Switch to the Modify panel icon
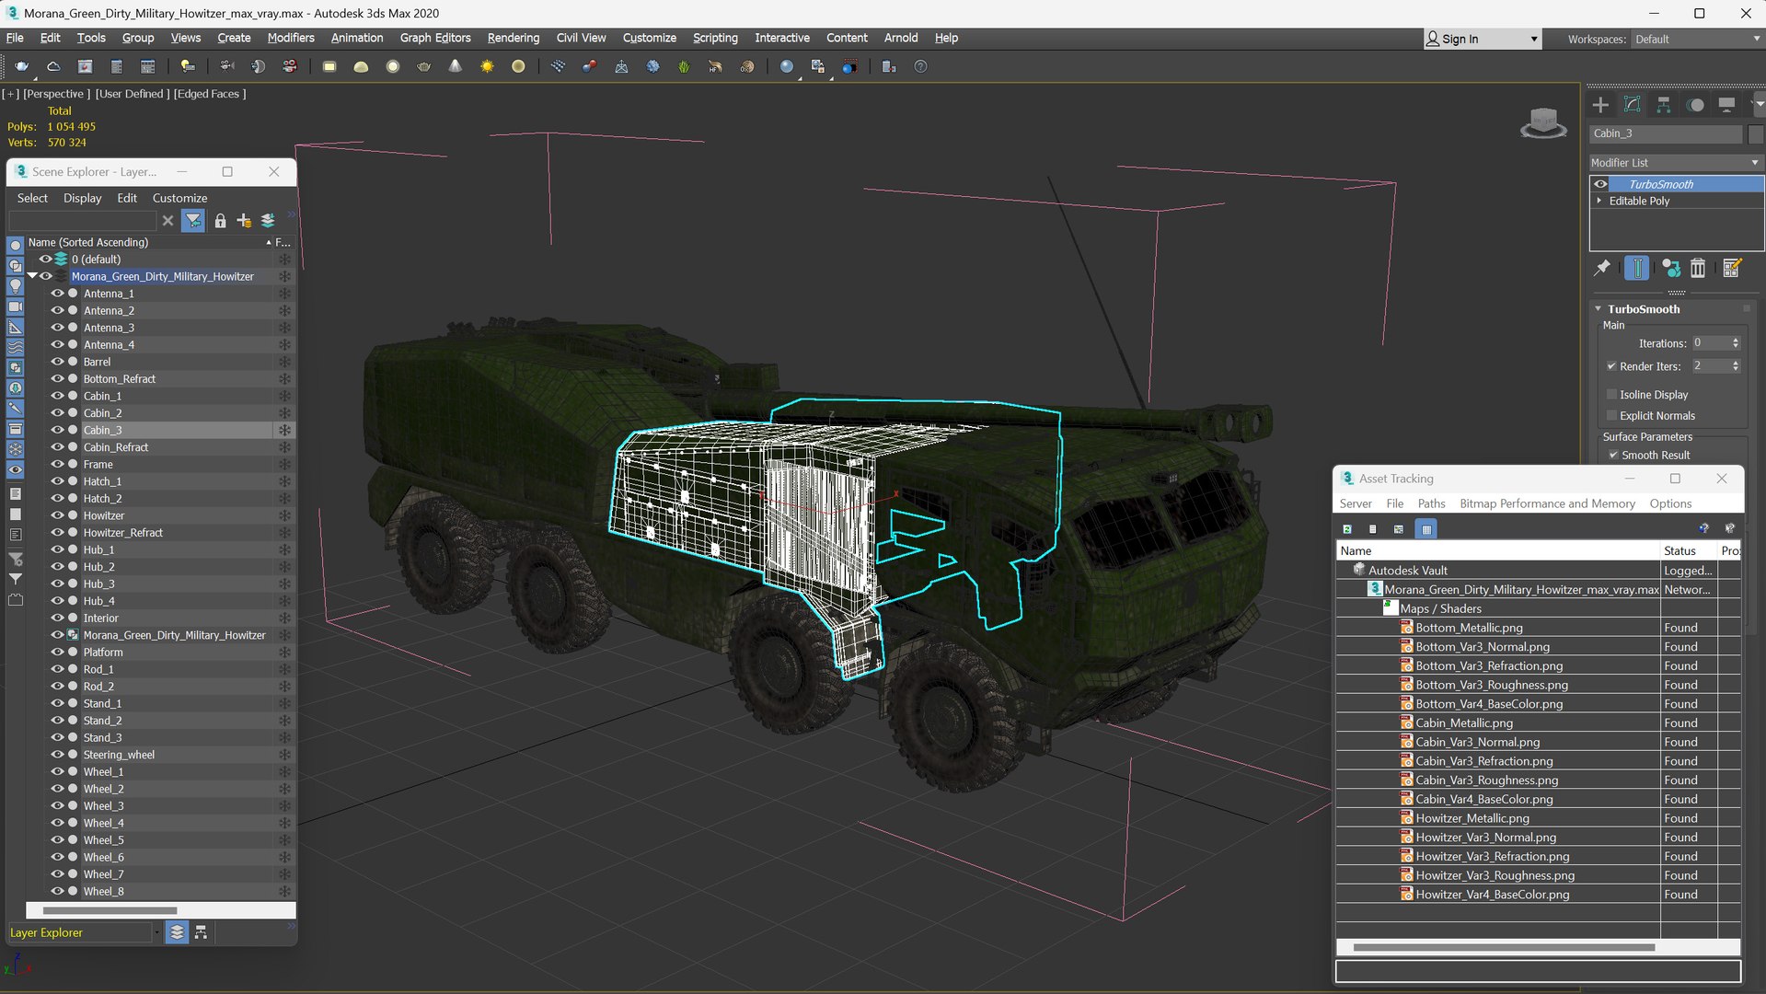1766x994 pixels. click(1632, 105)
